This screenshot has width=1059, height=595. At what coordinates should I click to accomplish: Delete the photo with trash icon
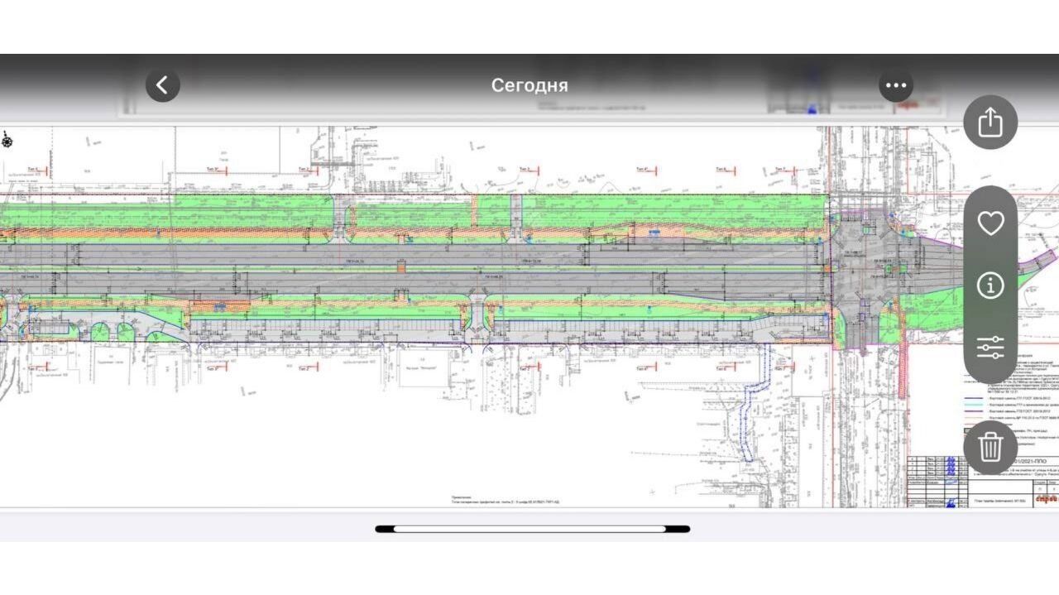(990, 447)
